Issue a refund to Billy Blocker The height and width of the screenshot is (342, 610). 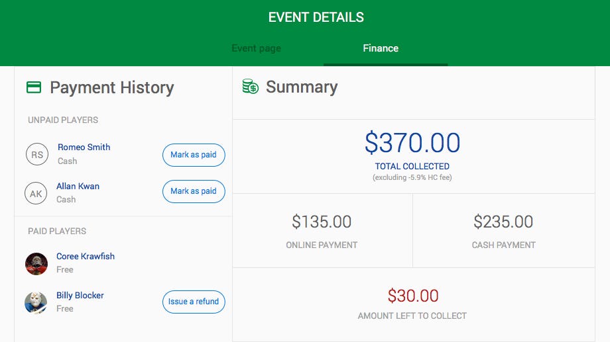click(194, 302)
